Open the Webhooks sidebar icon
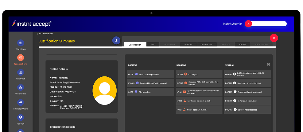303x132 pixels. tap(21, 87)
